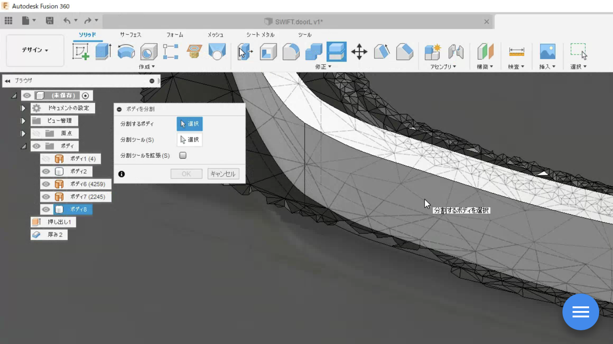Open the 検査 dropdown menu

click(516, 67)
